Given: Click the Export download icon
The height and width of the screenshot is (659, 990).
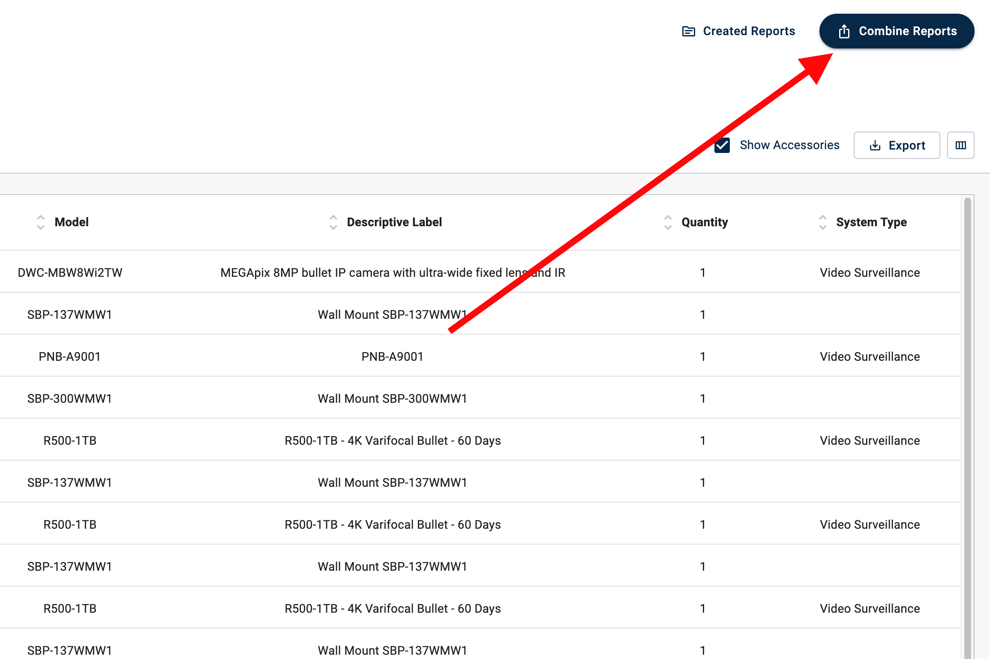Looking at the screenshot, I should pyautogui.click(x=875, y=146).
